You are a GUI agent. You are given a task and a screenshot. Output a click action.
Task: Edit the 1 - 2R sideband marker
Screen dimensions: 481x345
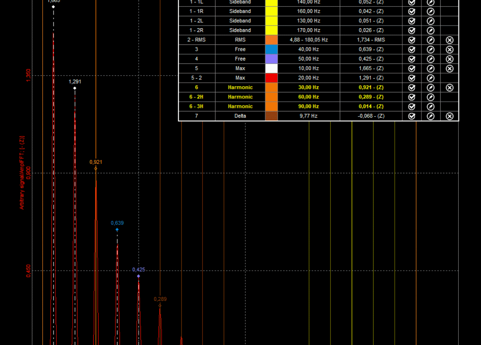pyautogui.click(x=430, y=30)
